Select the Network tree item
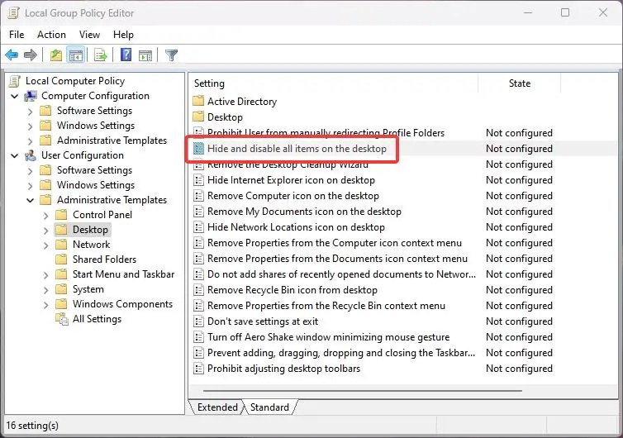Viewport: 623px width, 438px height. (x=92, y=245)
